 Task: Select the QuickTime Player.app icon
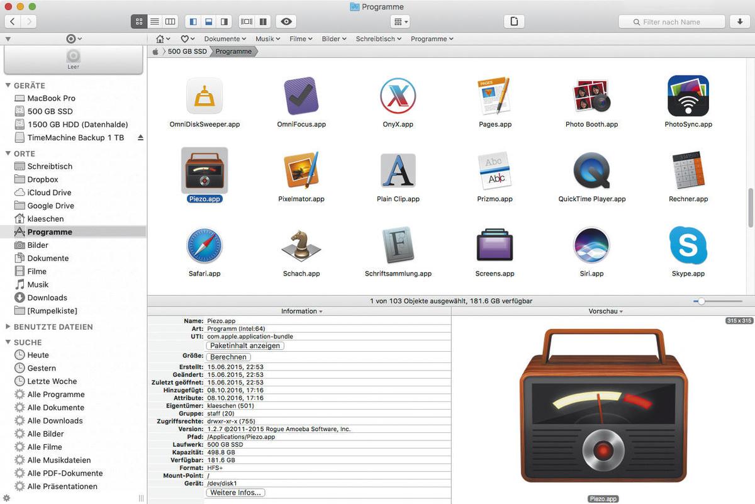tap(591, 171)
